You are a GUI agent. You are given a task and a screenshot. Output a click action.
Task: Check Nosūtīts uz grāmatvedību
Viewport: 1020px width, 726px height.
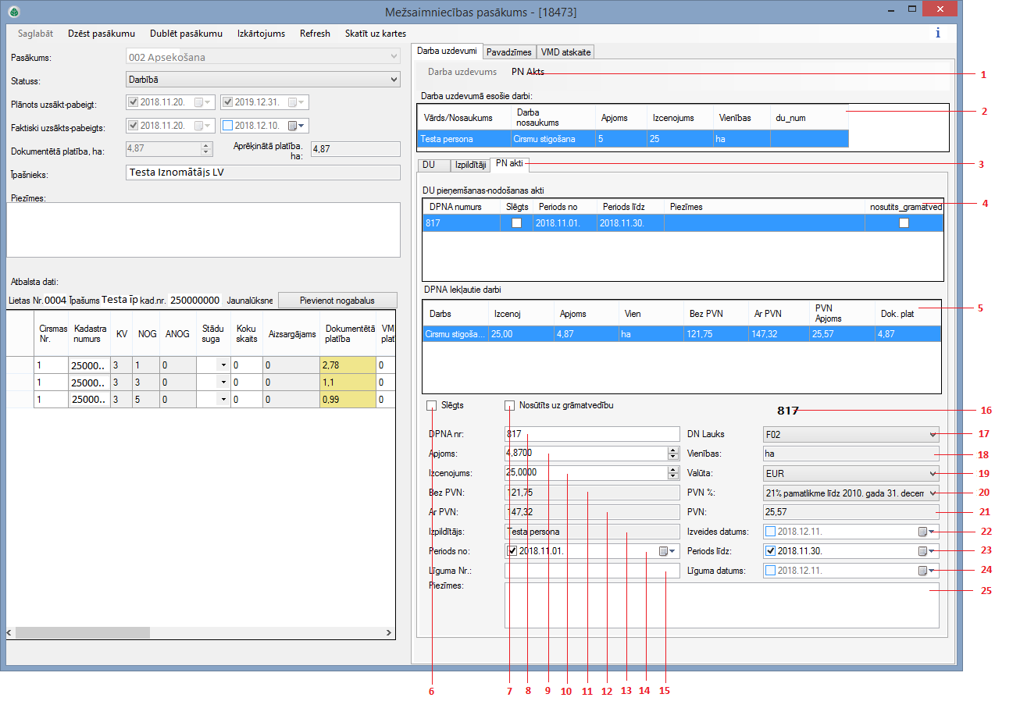pos(508,405)
